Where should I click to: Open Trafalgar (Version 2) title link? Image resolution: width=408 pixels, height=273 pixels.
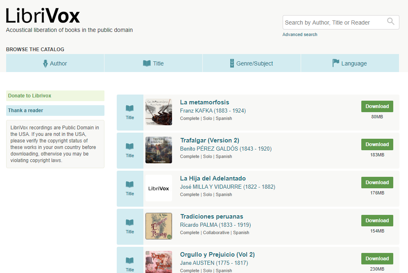(210, 140)
